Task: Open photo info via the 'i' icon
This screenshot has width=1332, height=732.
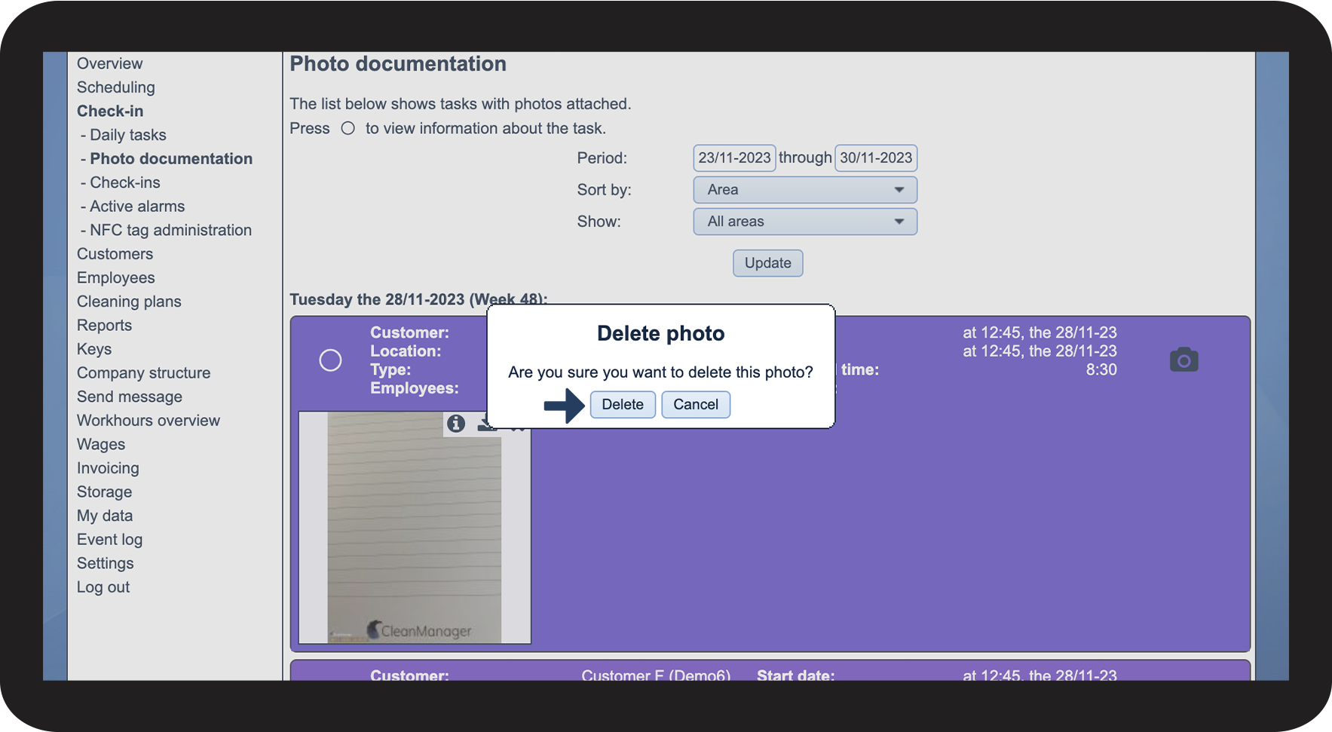Action: point(456,424)
